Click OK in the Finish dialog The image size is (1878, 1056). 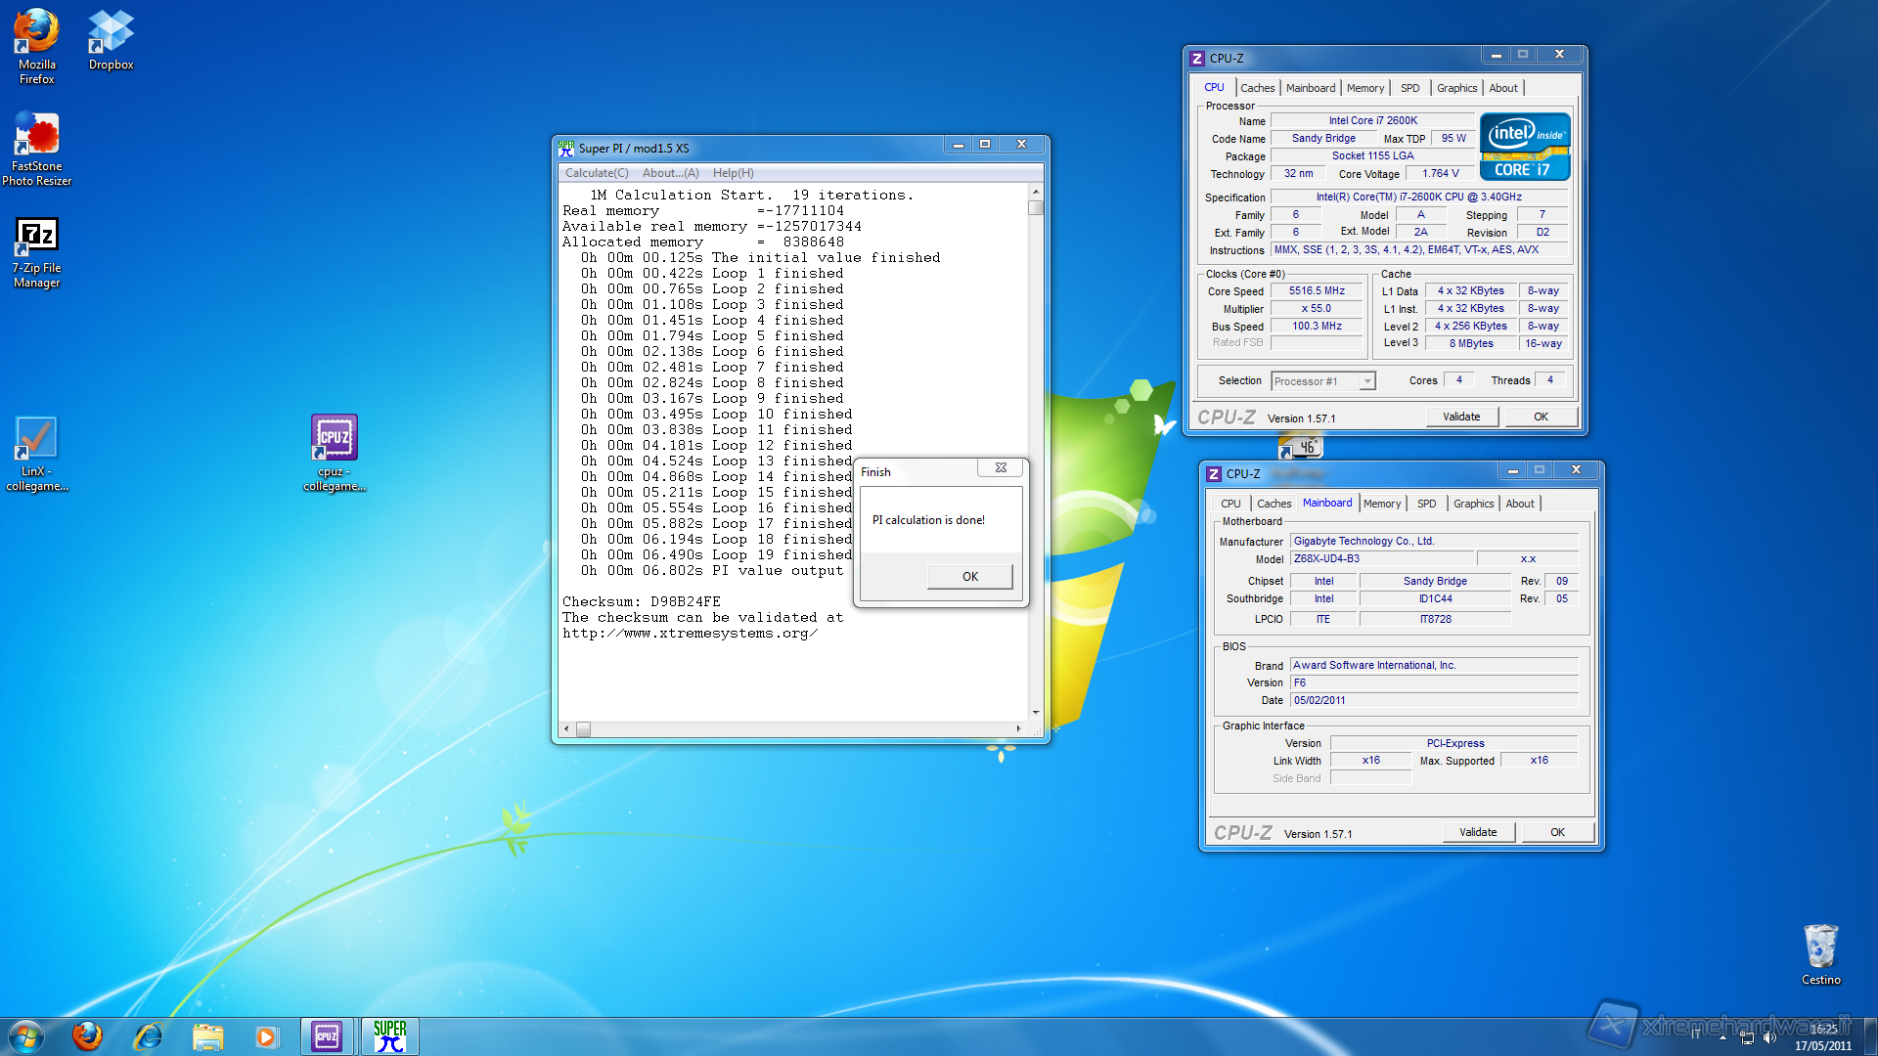[969, 576]
